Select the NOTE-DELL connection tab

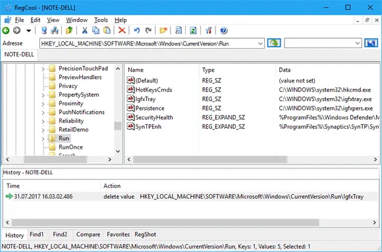(19, 55)
